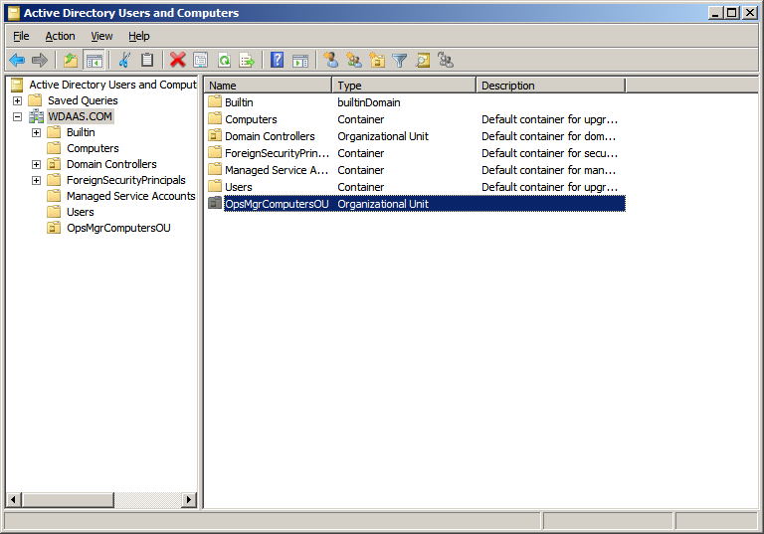Open the Action menu
Image resolution: width=764 pixels, height=534 pixels.
coord(60,36)
